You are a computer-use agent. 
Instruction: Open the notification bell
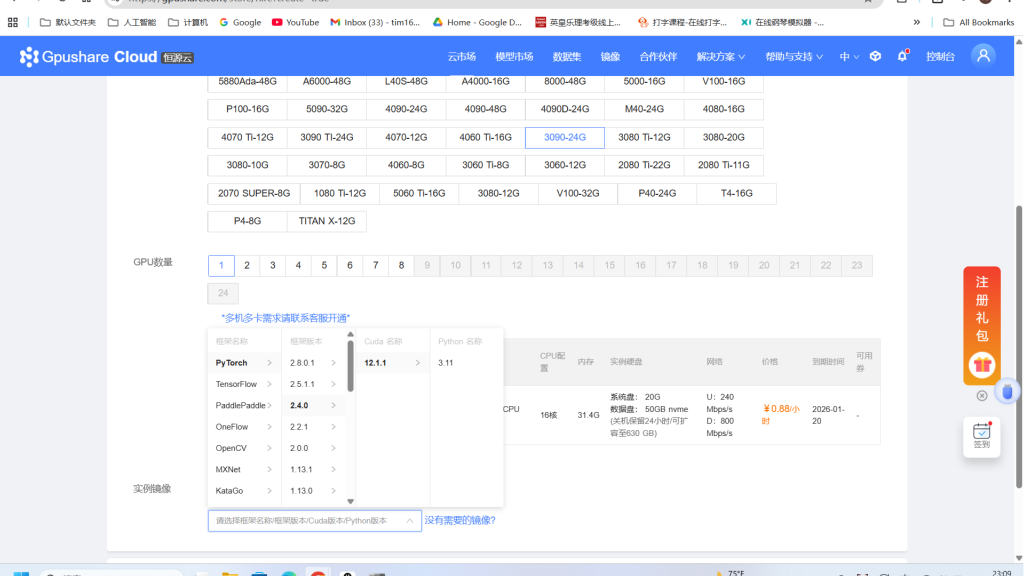(902, 56)
